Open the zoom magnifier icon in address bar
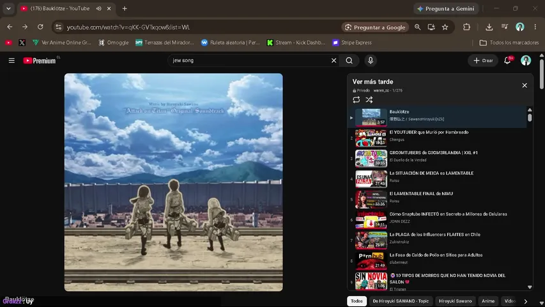This screenshot has height=307, width=545. pos(417,27)
